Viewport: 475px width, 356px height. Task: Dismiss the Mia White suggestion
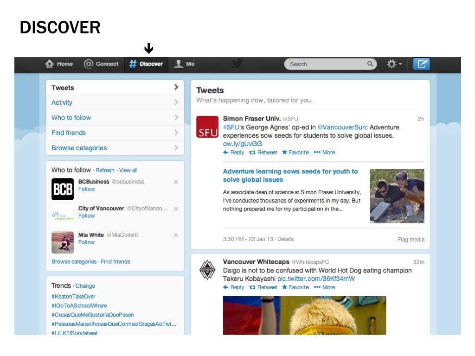pos(176,235)
